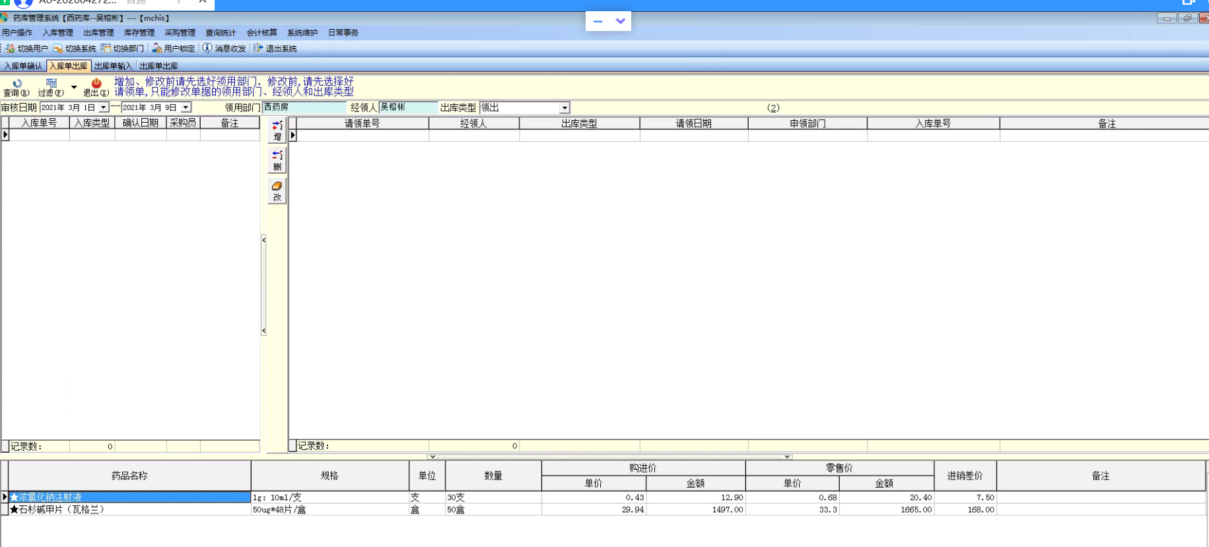The image size is (1209, 547).
Task: Click the 删 delete record button
Action: [x=277, y=160]
